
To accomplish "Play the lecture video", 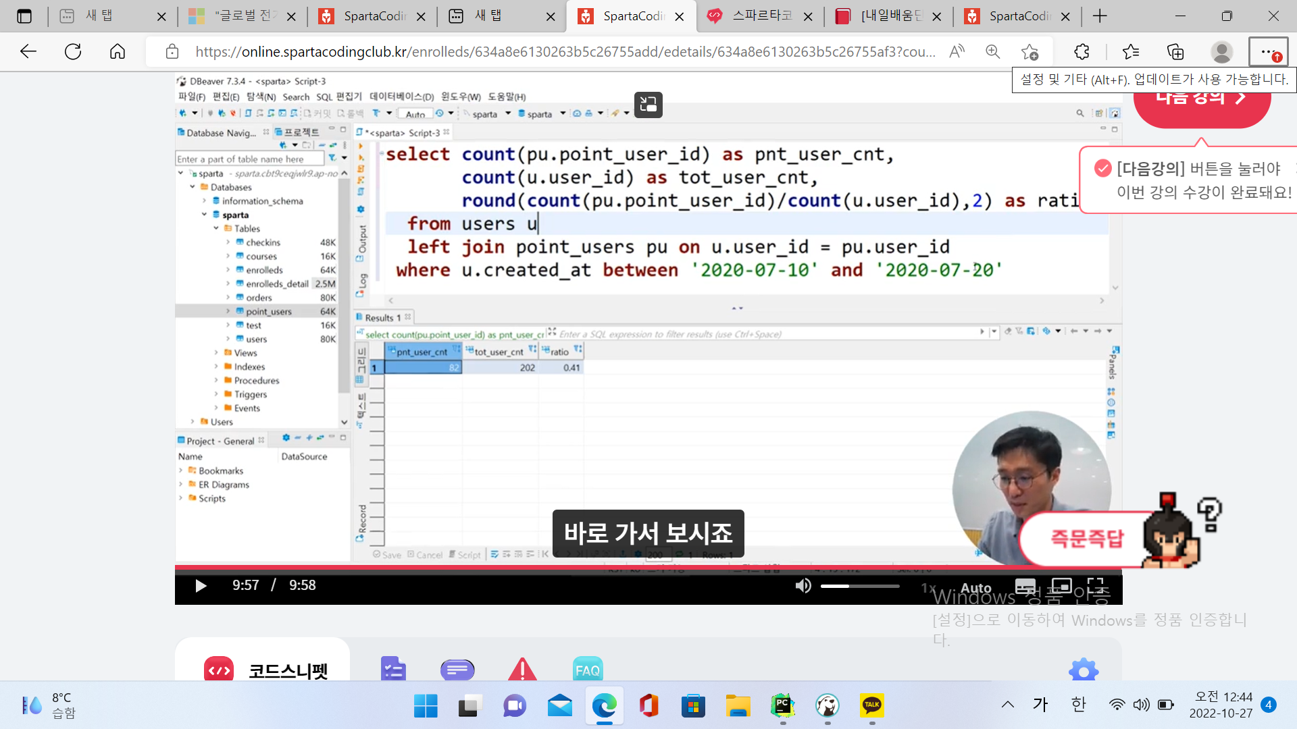I will pyautogui.click(x=201, y=585).
